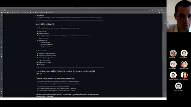Select the presenter's webcam video tile
The image size is (191, 107).
pos(179,16)
